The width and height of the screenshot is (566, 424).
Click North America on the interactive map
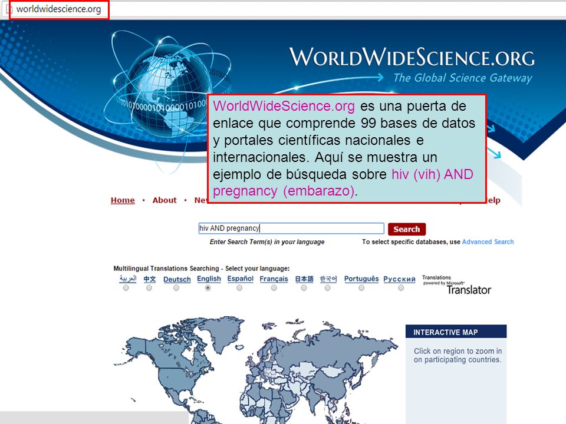coord(177,375)
